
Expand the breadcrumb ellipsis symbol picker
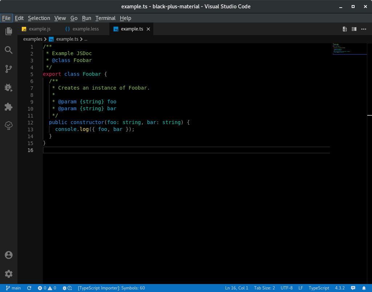86,39
